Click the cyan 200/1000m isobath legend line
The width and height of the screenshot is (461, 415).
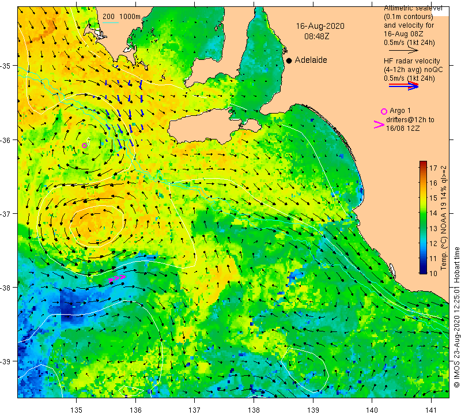pyautogui.click(x=111, y=22)
